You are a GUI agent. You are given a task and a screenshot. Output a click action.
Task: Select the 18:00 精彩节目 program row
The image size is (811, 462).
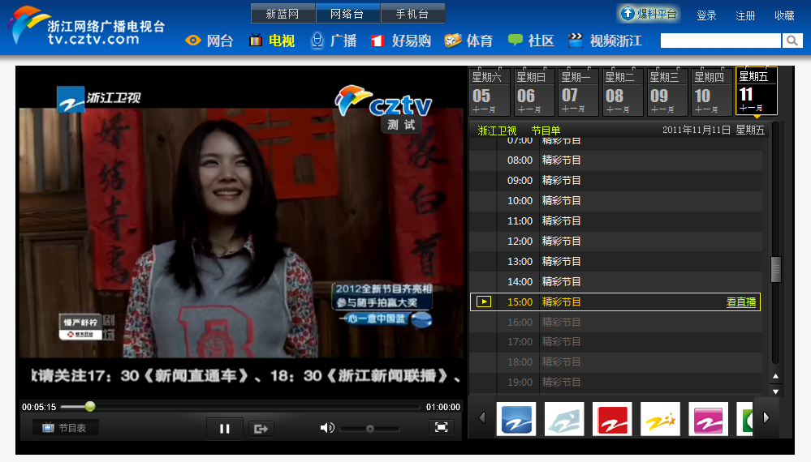tap(615, 361)
